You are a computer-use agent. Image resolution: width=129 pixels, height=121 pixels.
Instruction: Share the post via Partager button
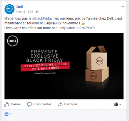tap(68, 104)
